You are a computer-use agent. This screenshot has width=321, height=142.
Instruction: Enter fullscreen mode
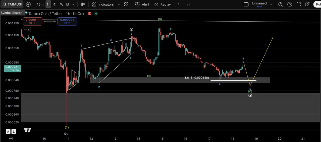pos(299,4)
